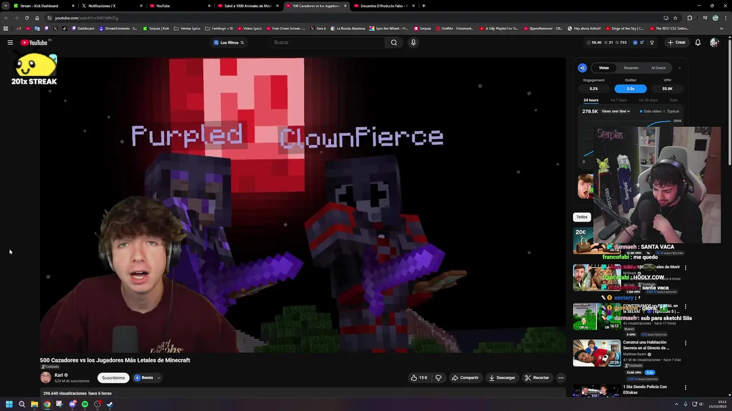Viewport: 732px width, 411px height.
Task: Open taskbar clock and date
Action: click(x=718, y=404)
